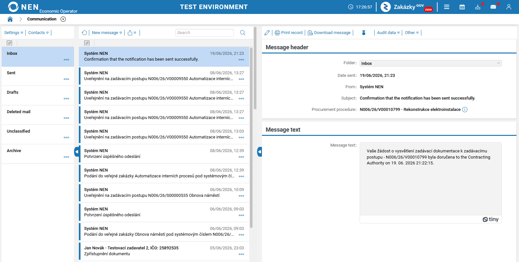Open the 08/06/2026 13:03 Uveřejnění message
The height and width of the screenshot is (262, 519).
pos(164,135)
